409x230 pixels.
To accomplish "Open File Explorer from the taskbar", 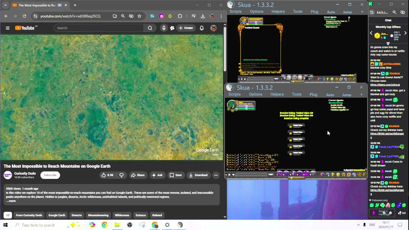I will [117, 225].
